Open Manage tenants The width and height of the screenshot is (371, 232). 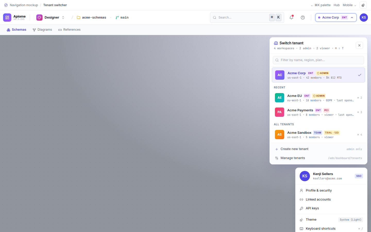click(318, 158)
